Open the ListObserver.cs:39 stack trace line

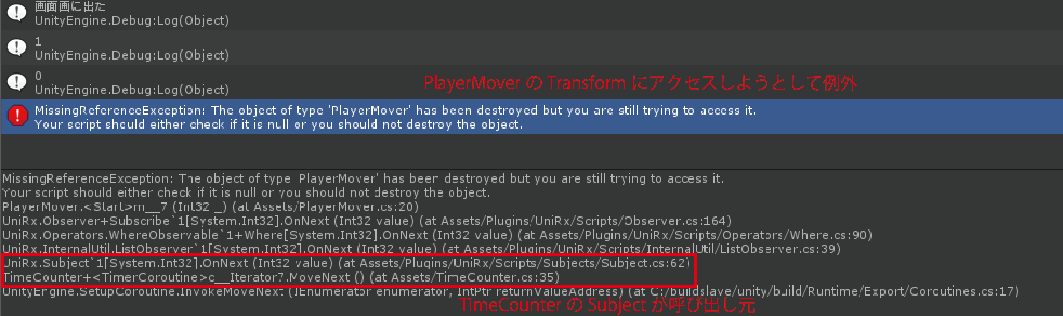coord(422,249)
